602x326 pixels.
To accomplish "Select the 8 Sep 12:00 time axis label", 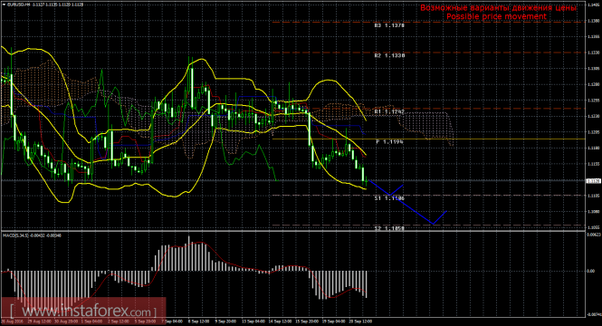I will pyautogui.click(x=198, y=321).
